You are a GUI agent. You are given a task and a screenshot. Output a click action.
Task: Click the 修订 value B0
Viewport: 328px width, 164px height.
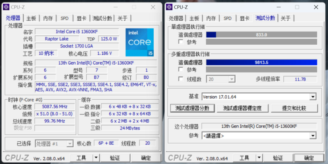(146, 77)
